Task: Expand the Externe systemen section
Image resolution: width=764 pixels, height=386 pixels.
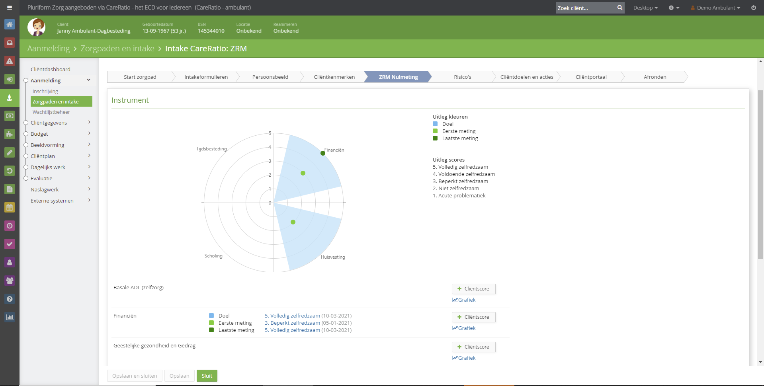Action: [89, 200]
